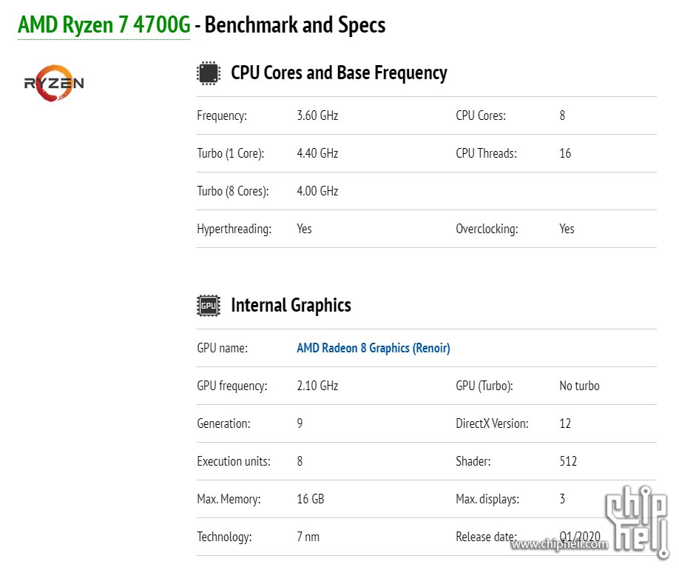Open AMD Radeon 8 Graphics (Renoir) link
The height and width of the screenshot is (570, 679).
click(373, 348)
